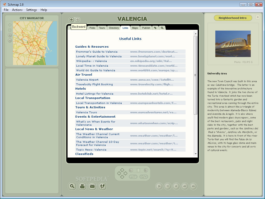Click the City Navigator selection box icon

tap(10, 30)
